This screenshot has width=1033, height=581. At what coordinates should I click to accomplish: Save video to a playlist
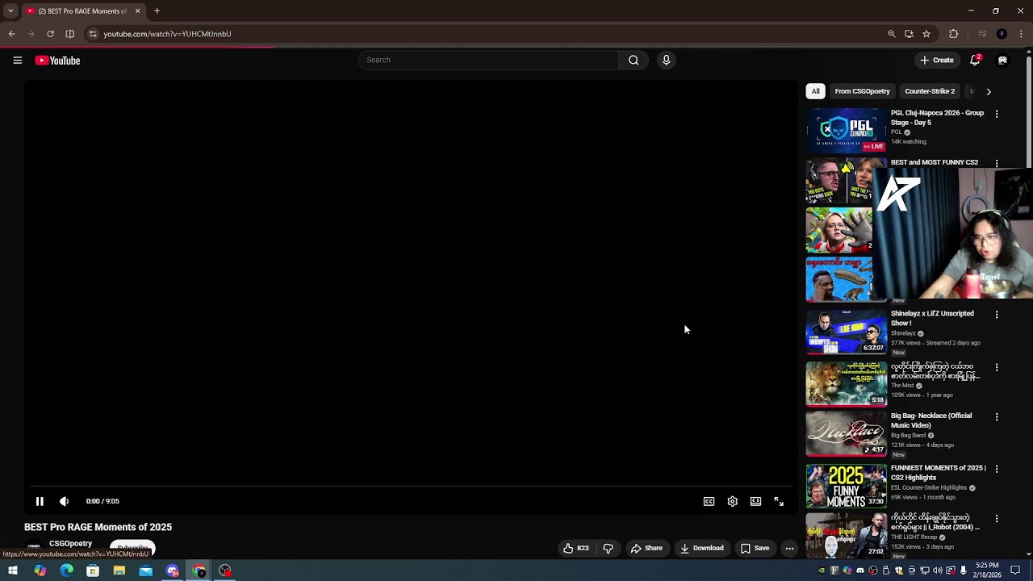(755, 548)
